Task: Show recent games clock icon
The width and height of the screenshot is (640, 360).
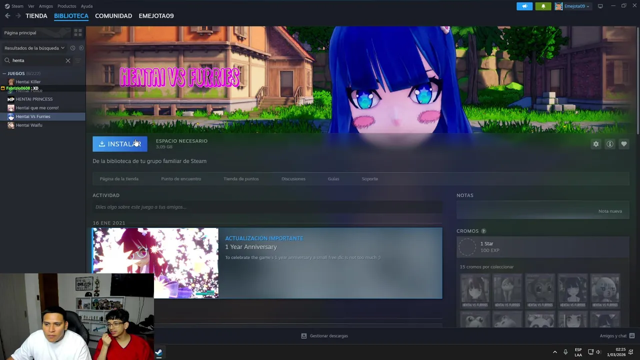Action: pyautogui.click(x=72, y=48)
